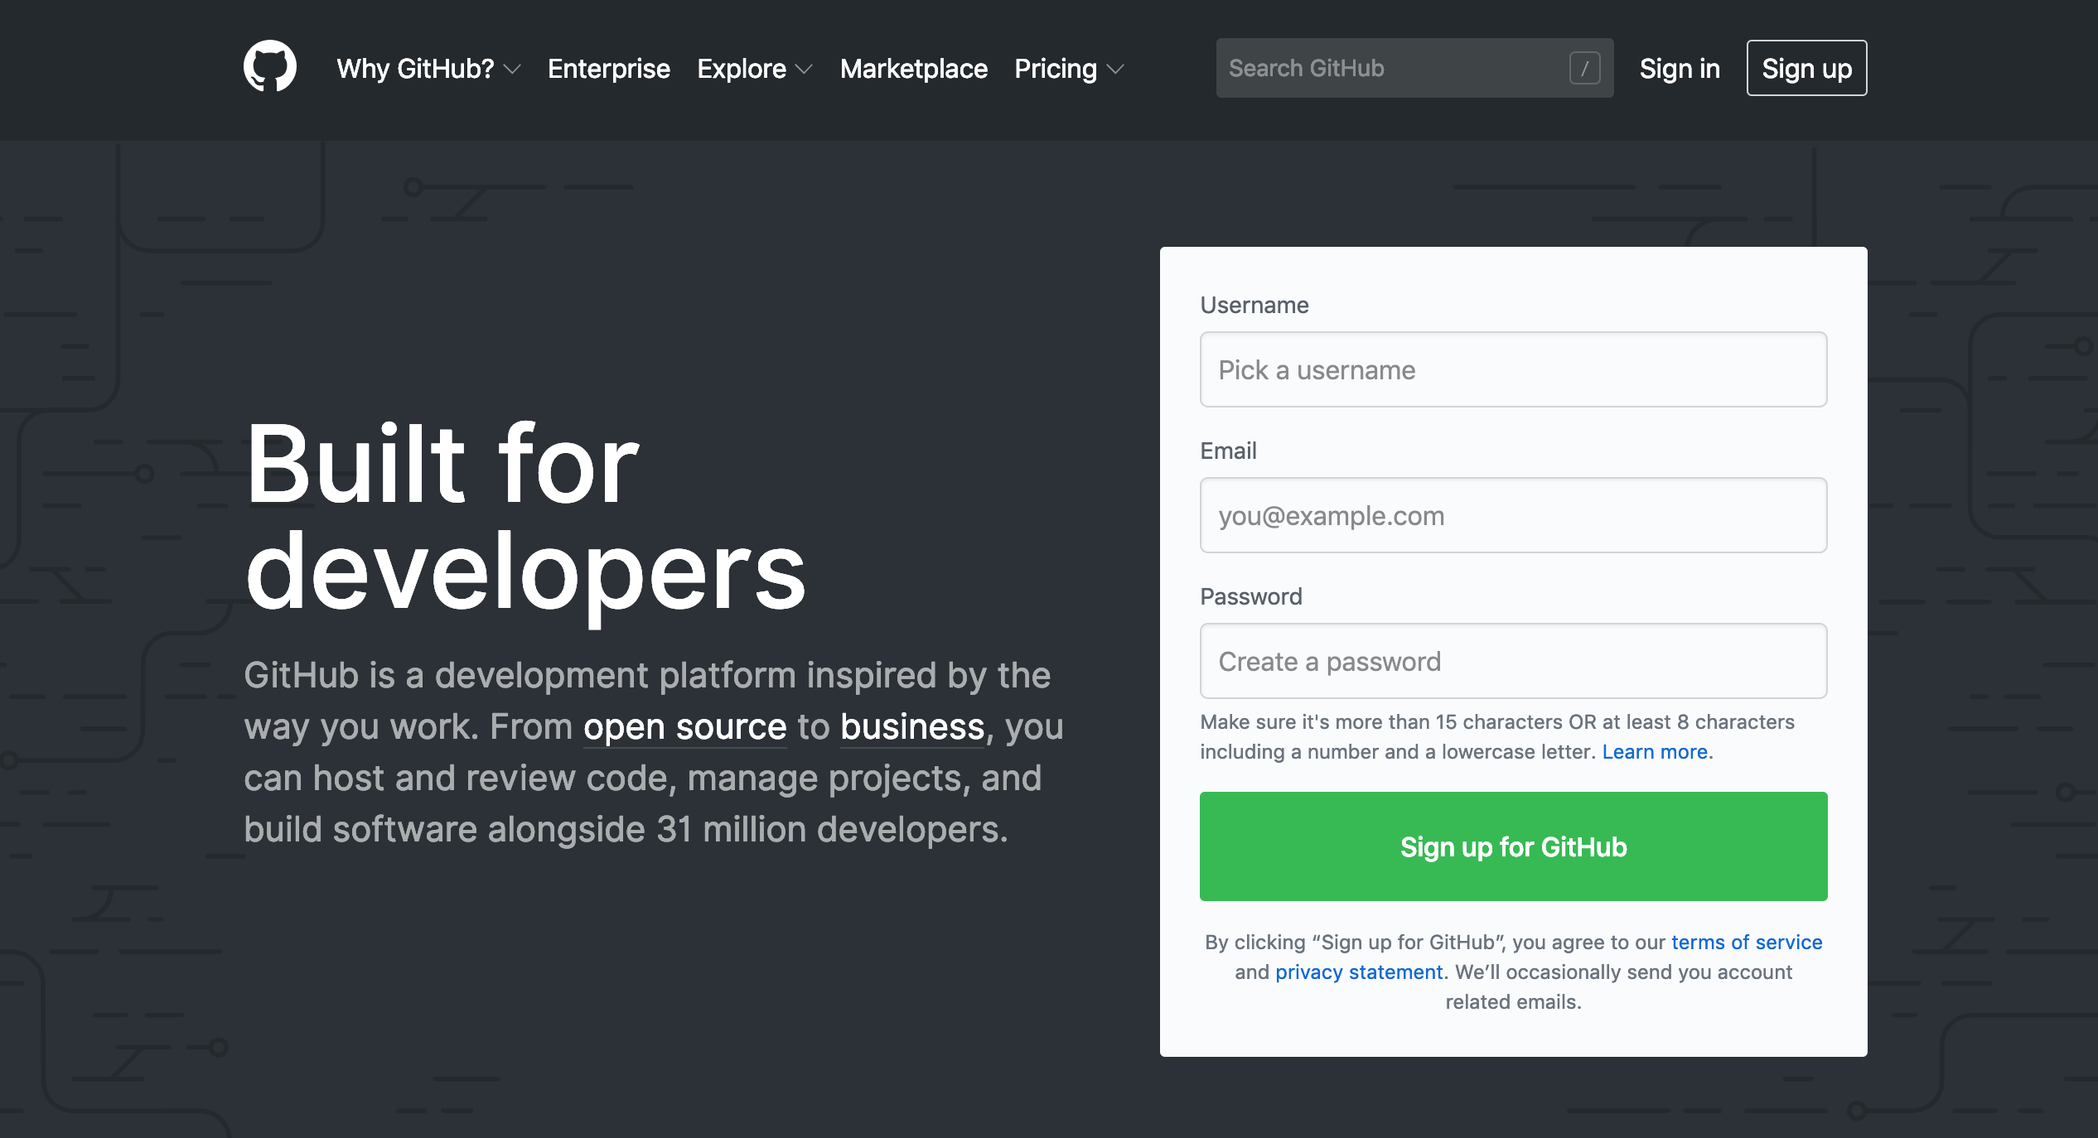Image resolution: width=2098 pixels, height=1138 pixels.
Task: Click the Sign up button in navigation
Action: click(1806, 68)
